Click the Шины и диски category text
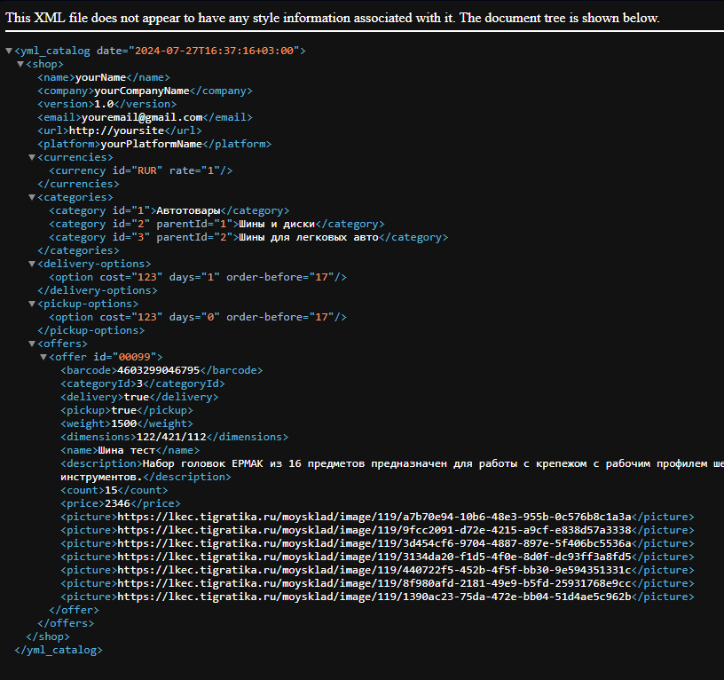Image resolution: width=724 pixels, height=680 pixels. pos(277,224)
